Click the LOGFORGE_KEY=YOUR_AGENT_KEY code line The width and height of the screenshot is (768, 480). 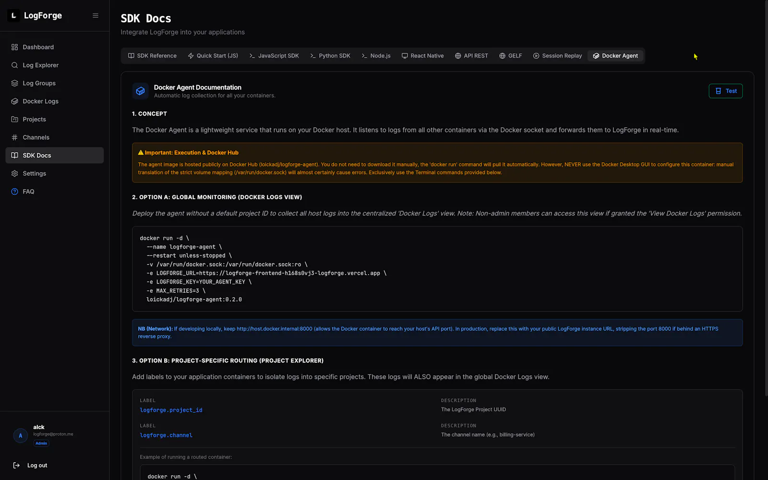(x=199, y=282)
